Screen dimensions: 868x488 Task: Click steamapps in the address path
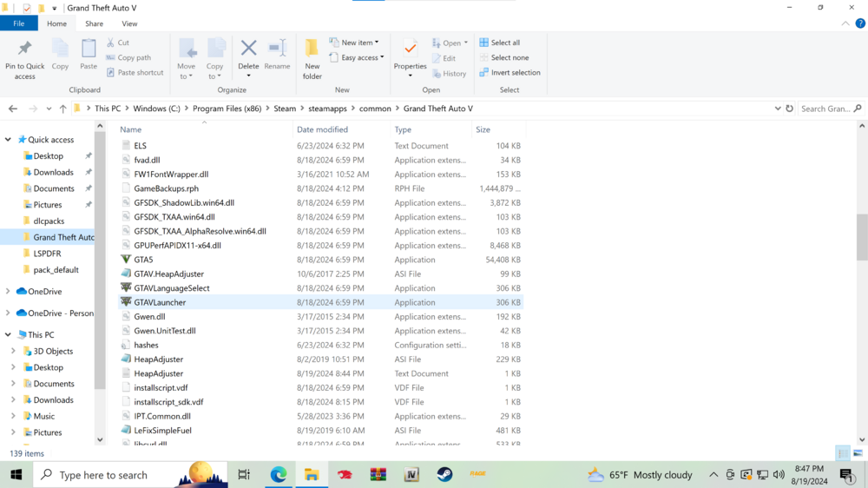(328, 109)
